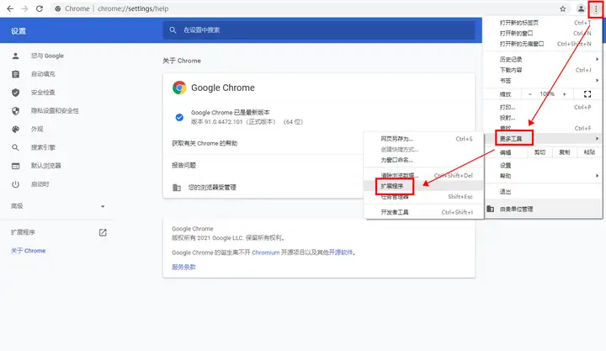Click the blue checkmark update status icon
The image size is (606, 351).
[x=179, y=117]
